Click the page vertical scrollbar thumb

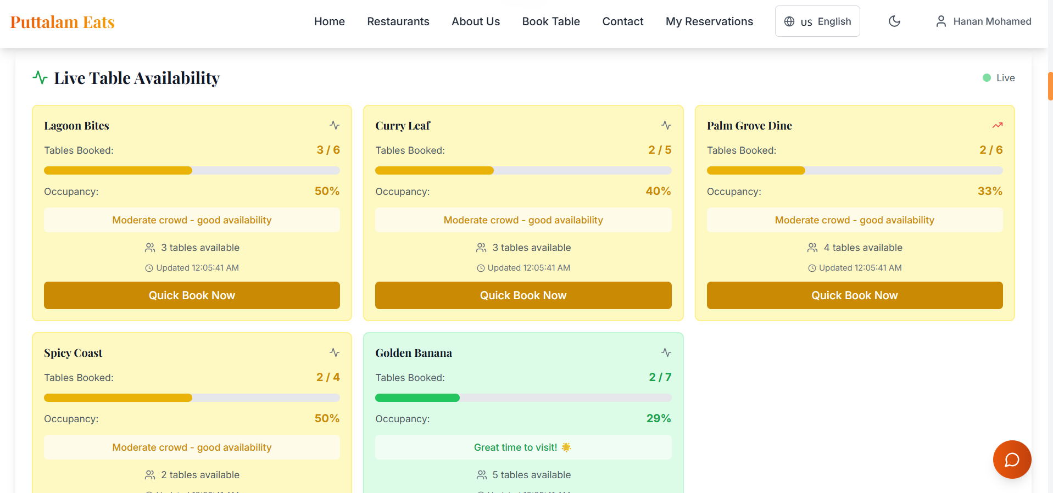[1050, 86]
